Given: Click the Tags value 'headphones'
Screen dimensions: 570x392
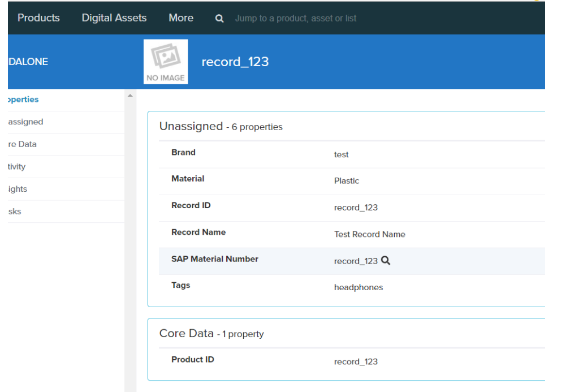Looking at the screenshot, I should click(358, 287).
